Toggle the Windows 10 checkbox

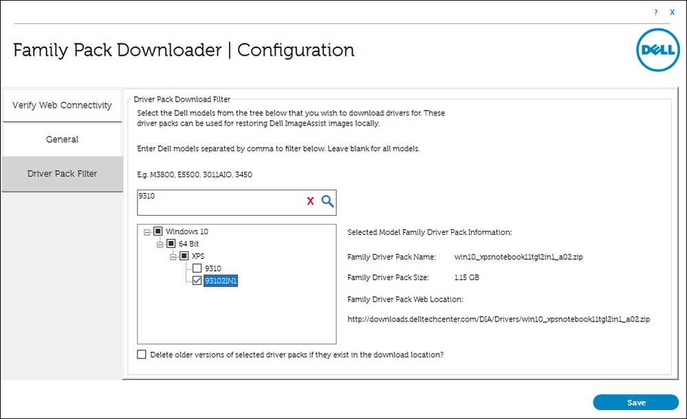[158, 231]
